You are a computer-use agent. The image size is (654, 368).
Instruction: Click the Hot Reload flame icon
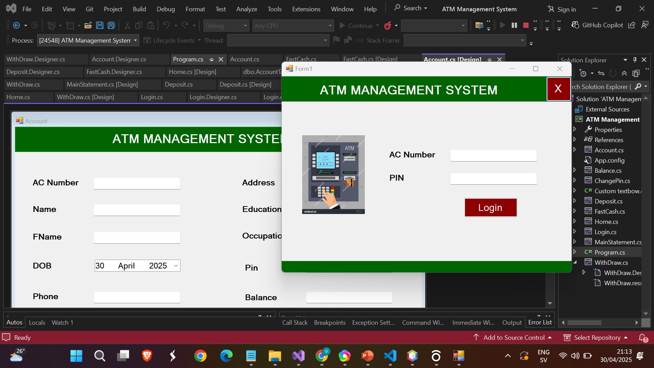(388, 25)
